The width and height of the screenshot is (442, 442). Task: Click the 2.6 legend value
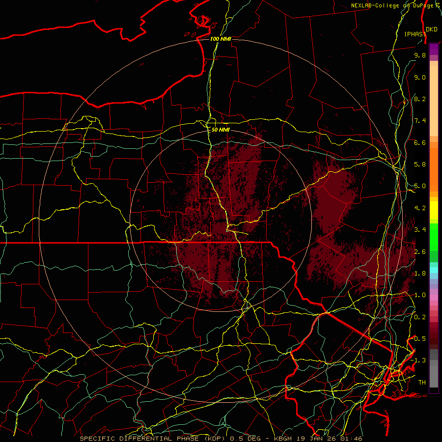click(x=420, y=252)
